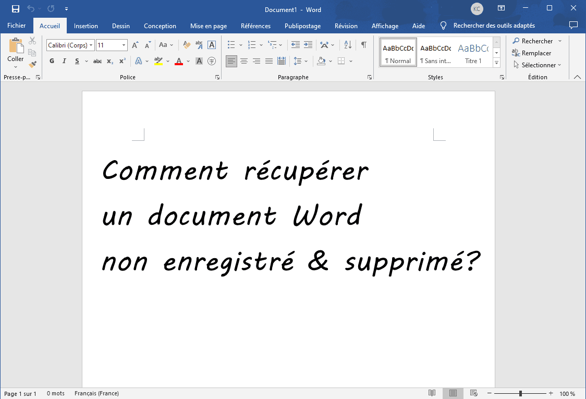The height and width of the screenshot is (399, 586).
Task: Toggle superscript x² formatting
Action: [x=122, y=61]
